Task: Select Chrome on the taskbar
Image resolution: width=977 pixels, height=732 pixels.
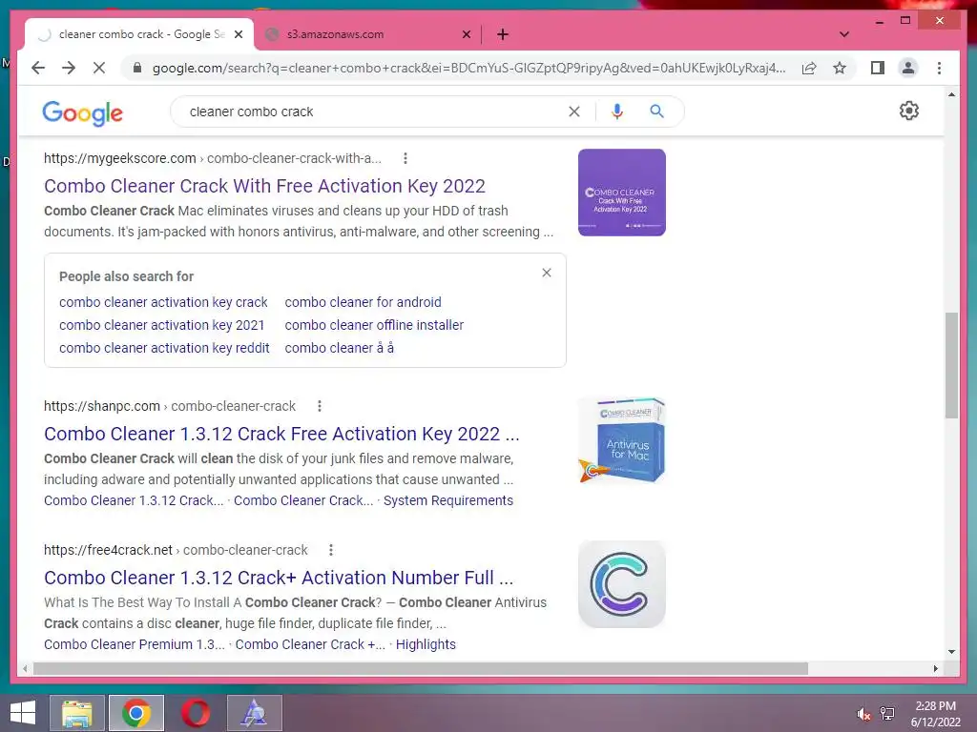Action: [136, 713]
